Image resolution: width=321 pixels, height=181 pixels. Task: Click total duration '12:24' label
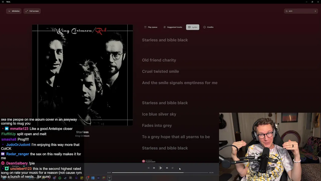click(211, 173)
